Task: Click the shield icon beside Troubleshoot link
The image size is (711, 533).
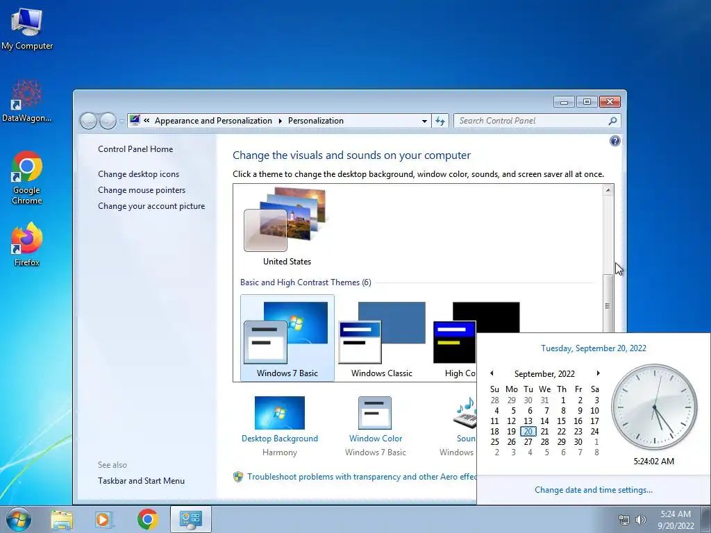Action: [238, 477]
